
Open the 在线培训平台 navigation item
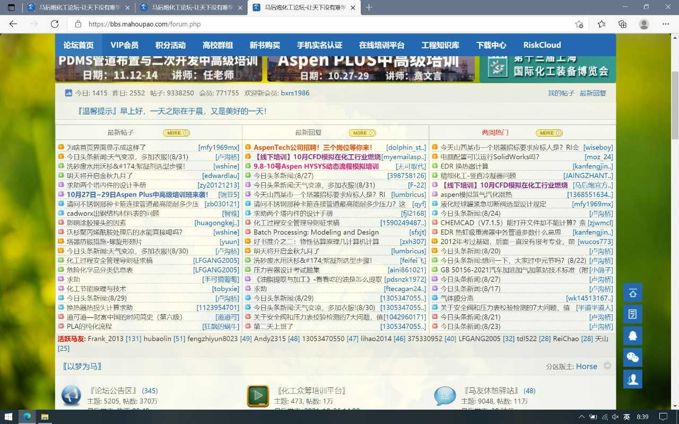point(381,45)
